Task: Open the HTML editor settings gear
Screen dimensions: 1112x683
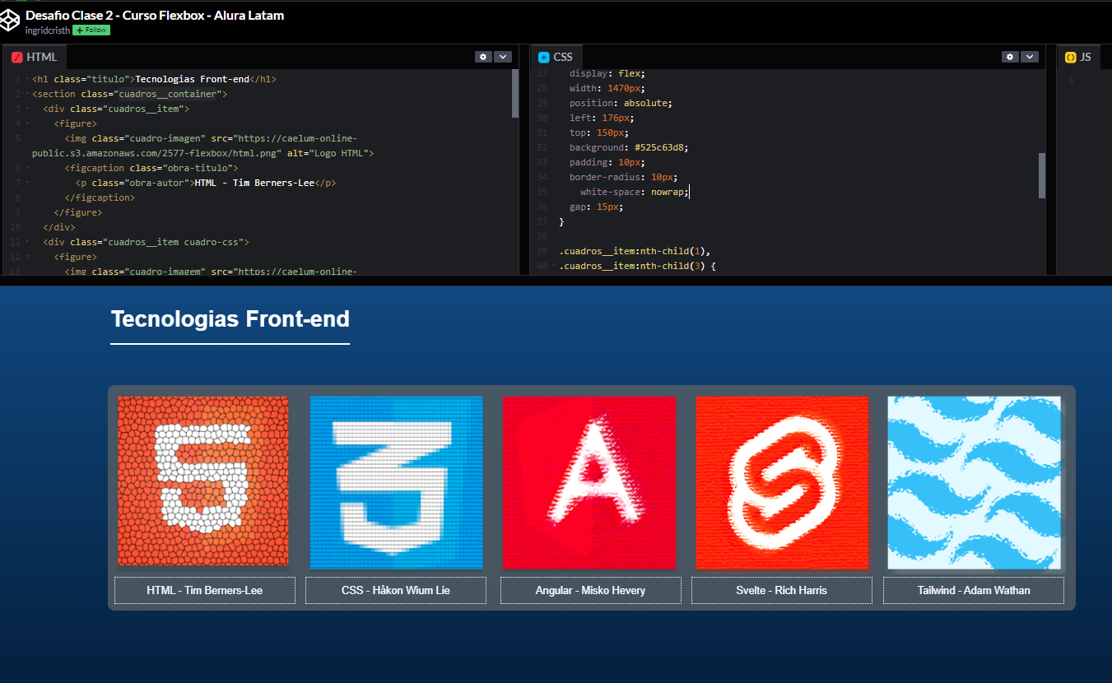Action: pos(483,57)
